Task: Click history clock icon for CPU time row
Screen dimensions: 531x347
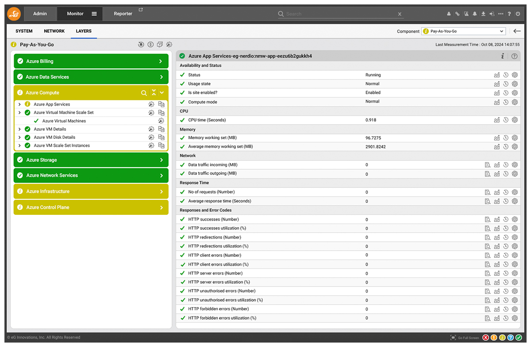Action: [x=506, y=120]
